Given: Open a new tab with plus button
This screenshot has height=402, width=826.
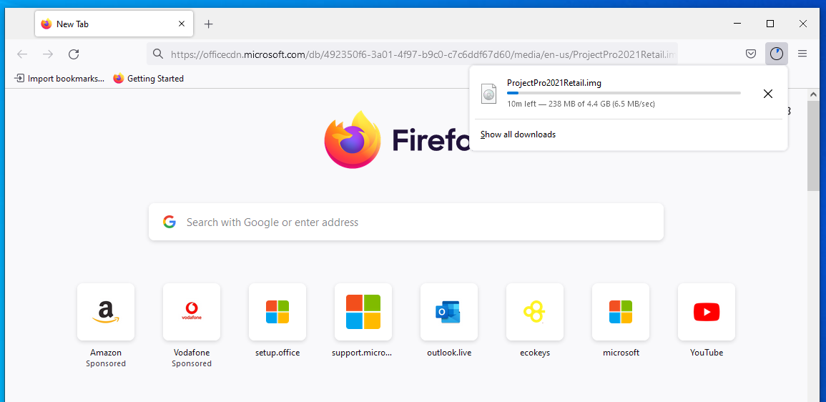Looking at the screenshot, I should [209, 24].
